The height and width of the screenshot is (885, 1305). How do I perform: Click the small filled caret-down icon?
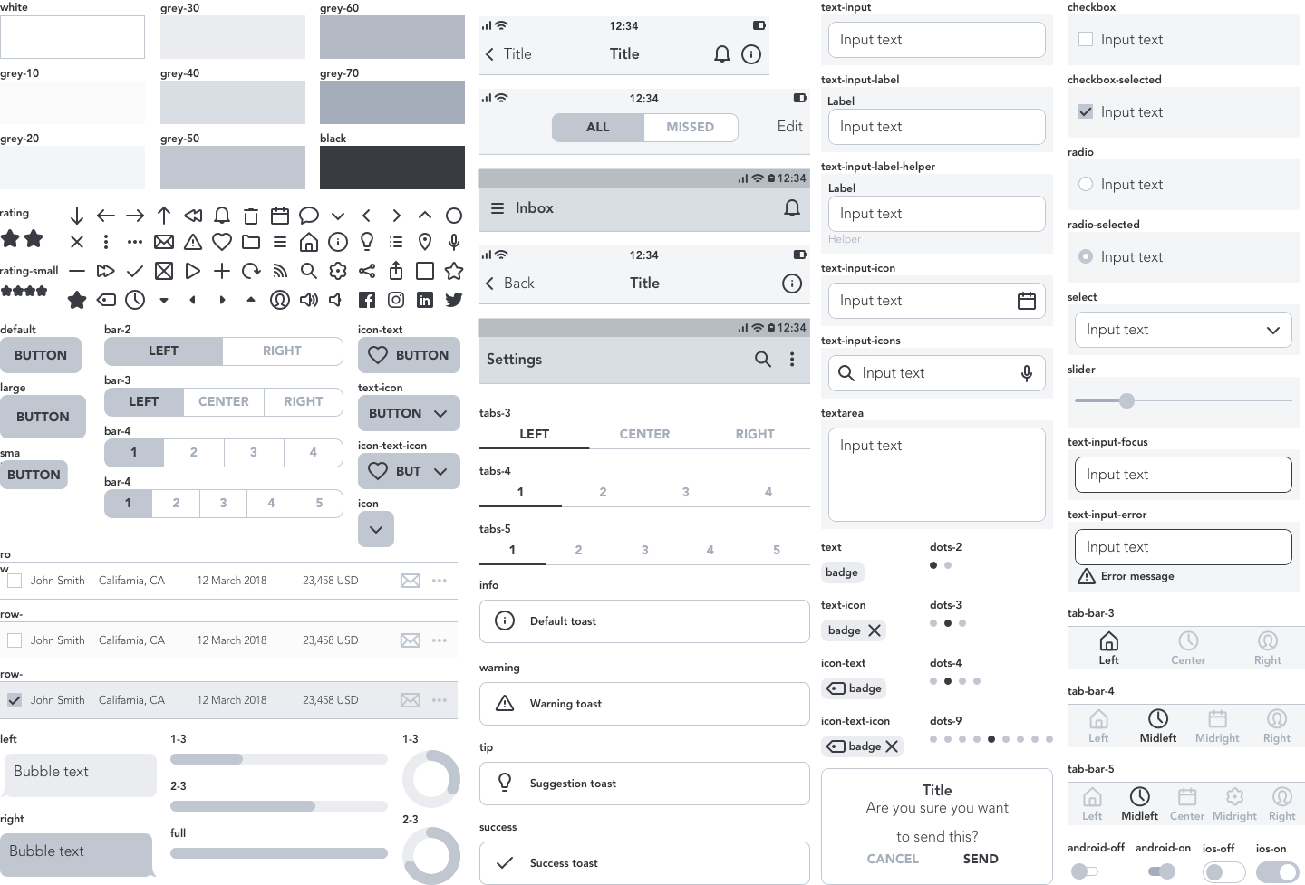pyautogui.click(x=164, y=300)
